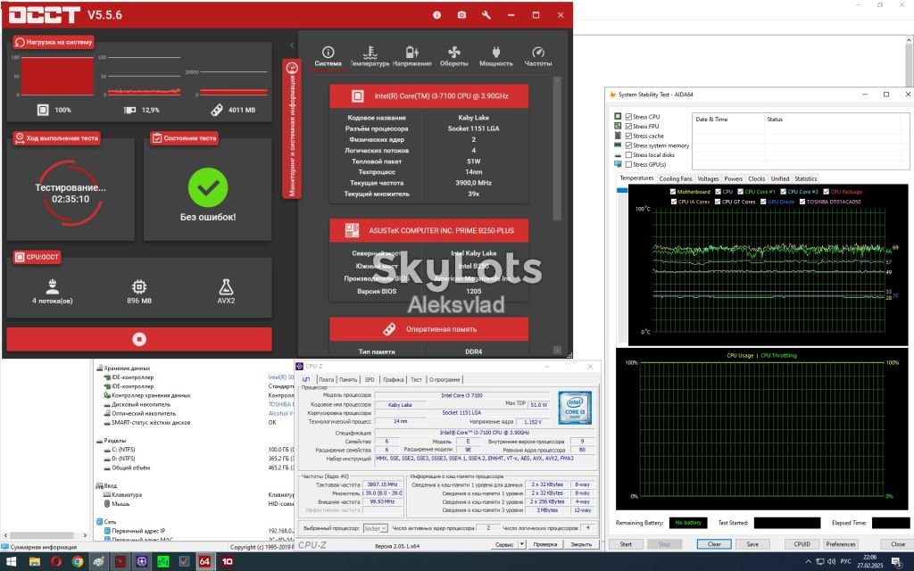Toggle Stress system memory checkbox
Image resolution: width=914 pixels, height=571 pixels.
pyautogui.click(x=628, y=145)
